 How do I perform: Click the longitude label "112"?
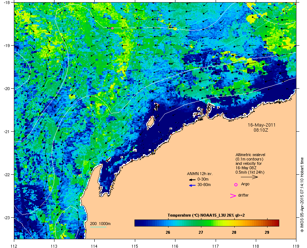[14, 246]
